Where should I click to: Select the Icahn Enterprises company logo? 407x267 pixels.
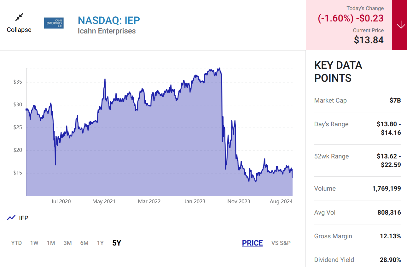(53, 23)
